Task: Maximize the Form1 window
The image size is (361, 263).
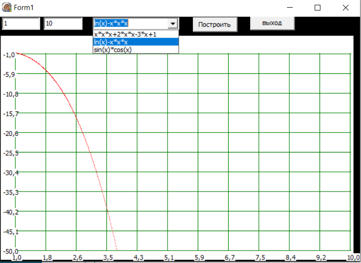Action: pos(318,8)
